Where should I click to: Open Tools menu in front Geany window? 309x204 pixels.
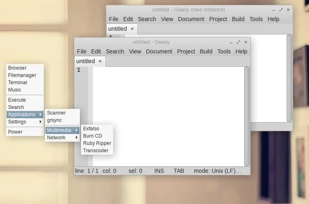pyautogui.click(x=224, y=52)
